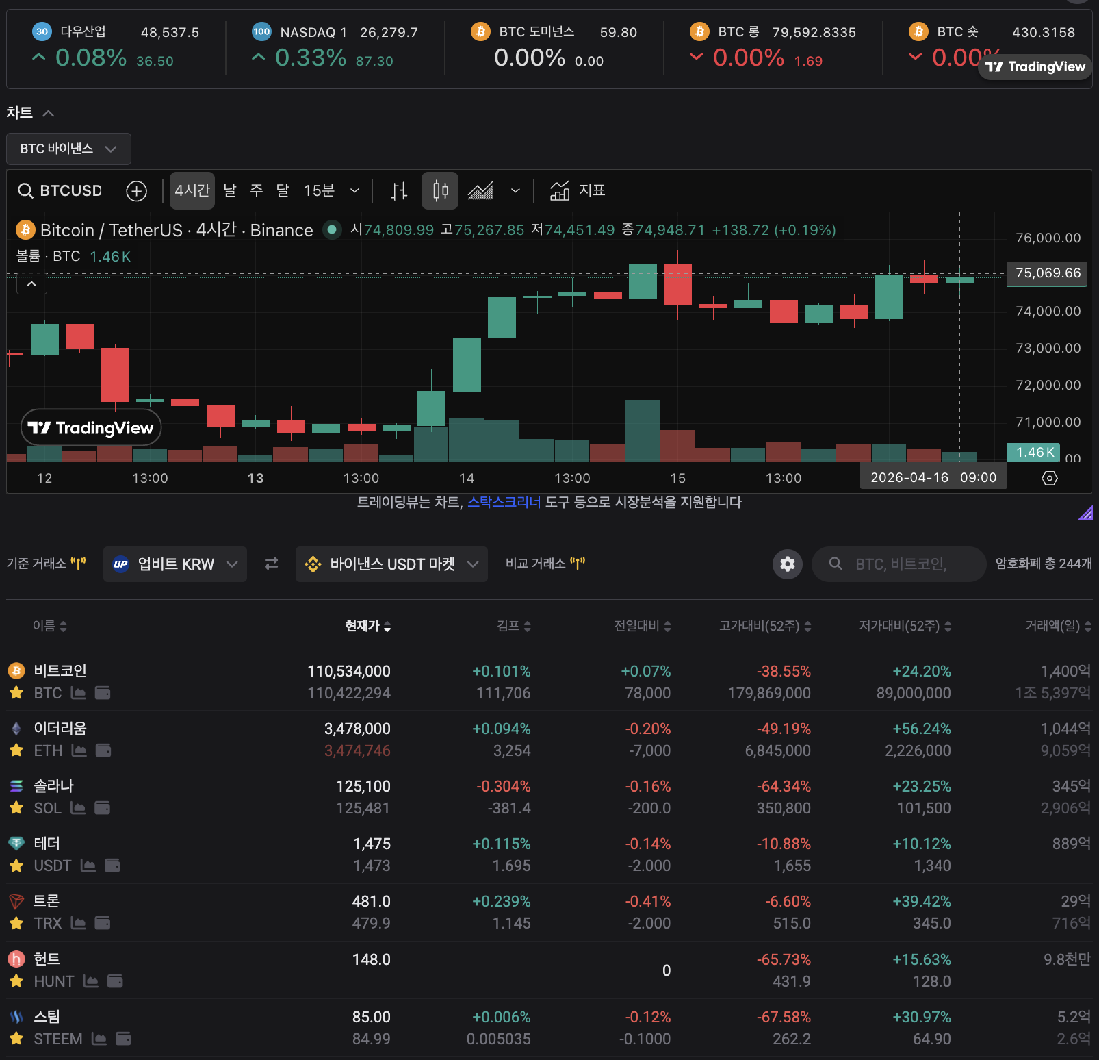Image resolution: width=1099 pixels, height=1060 pixels.
Task: Open chart icon in HUNT row
Action: pos(91,981)
